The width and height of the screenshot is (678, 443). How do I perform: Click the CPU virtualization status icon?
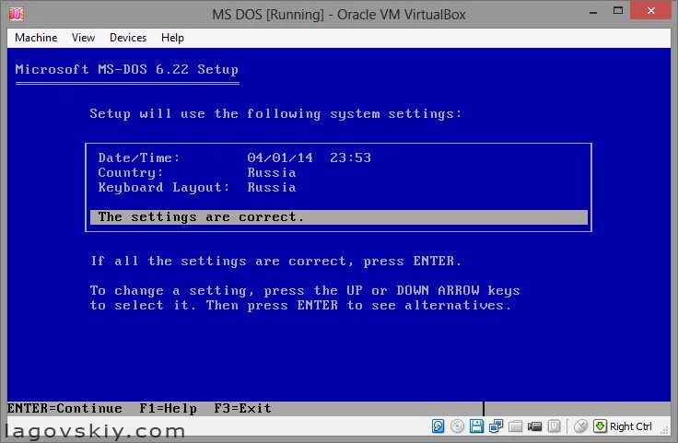(x=554, y=426)
